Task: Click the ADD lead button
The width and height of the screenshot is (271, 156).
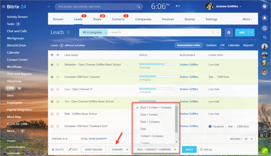Action: 242,32
